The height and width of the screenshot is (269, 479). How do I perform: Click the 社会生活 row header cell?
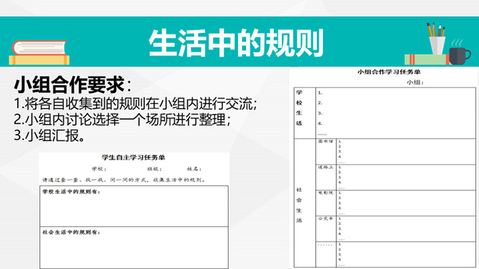(x=305, y=203)
